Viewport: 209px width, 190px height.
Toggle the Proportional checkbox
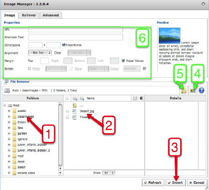click(64, 45)
